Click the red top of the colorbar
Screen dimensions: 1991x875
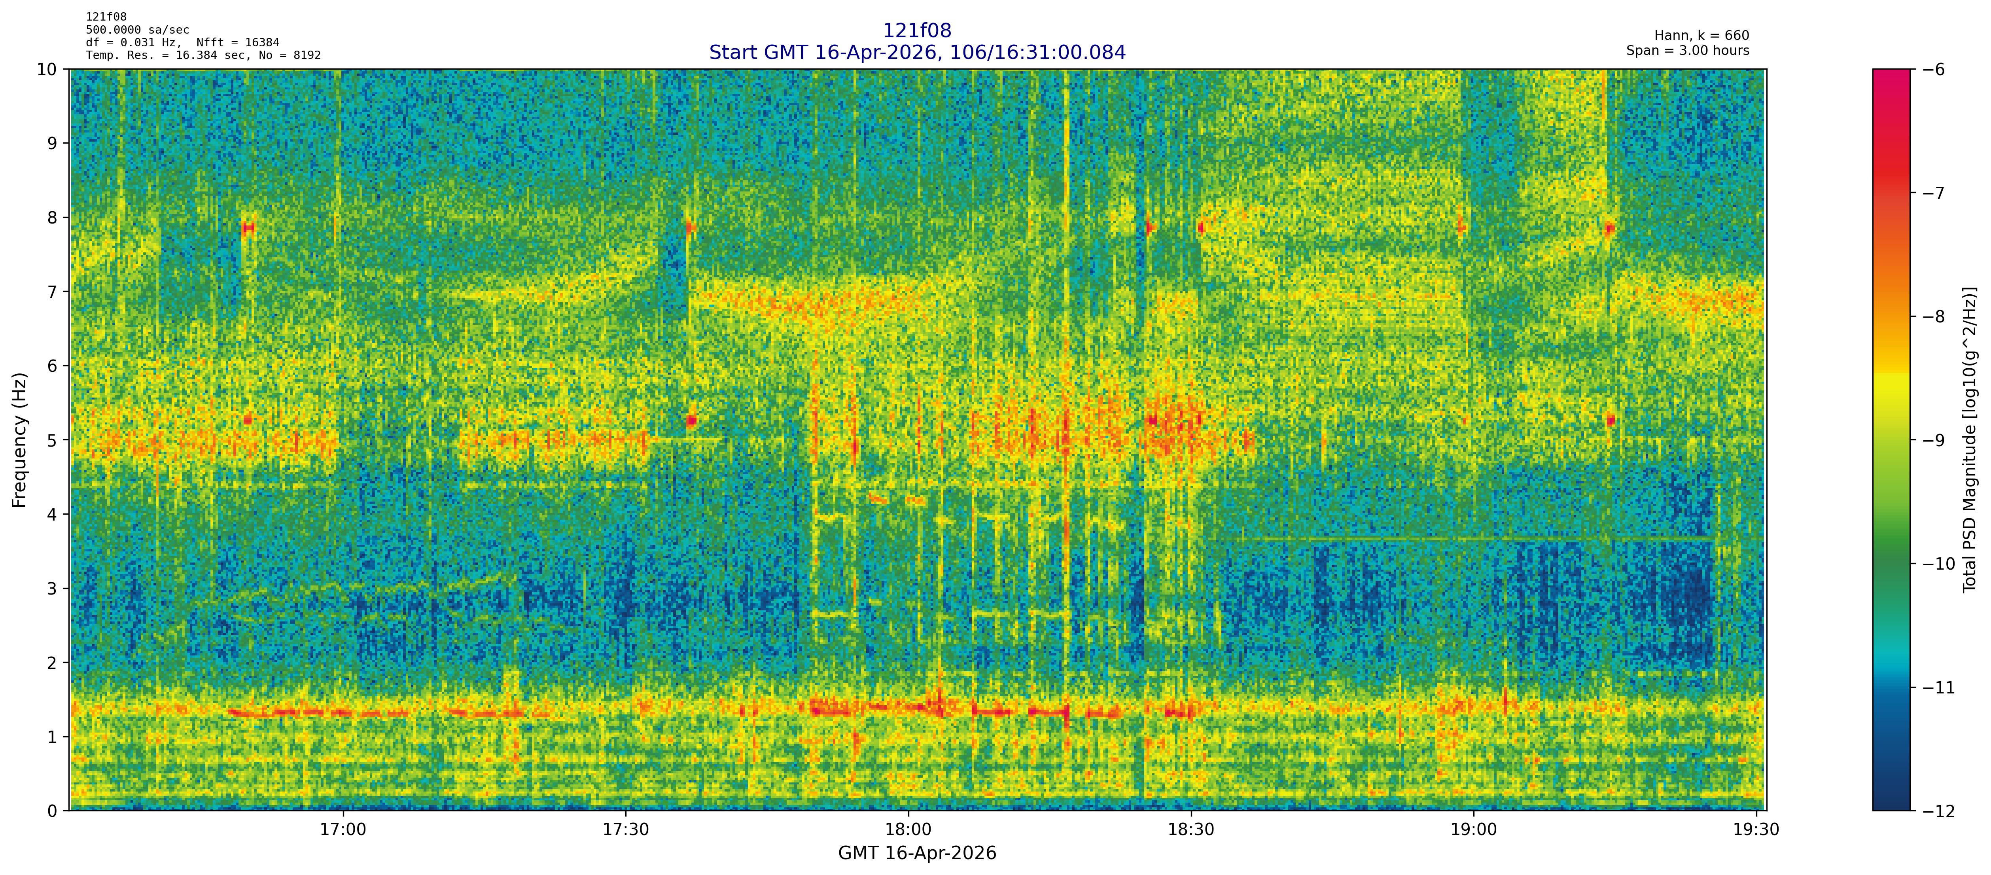[1891, 77]
